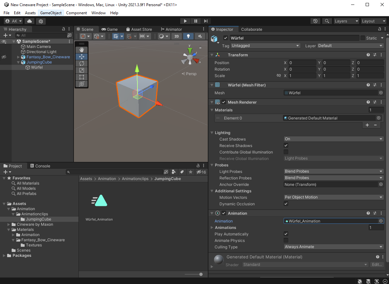Click the Step forward button

pos(206,21)
